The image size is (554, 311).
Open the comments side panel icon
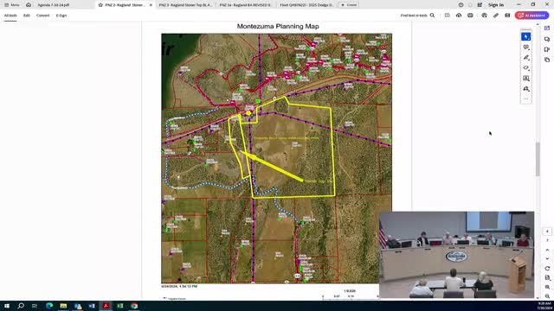point(547,39)
